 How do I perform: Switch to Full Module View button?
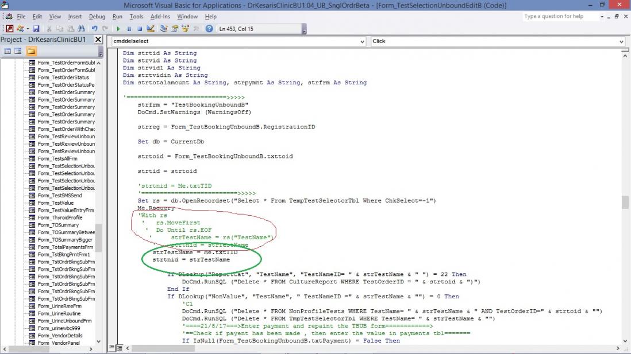[x=120, y=348]
